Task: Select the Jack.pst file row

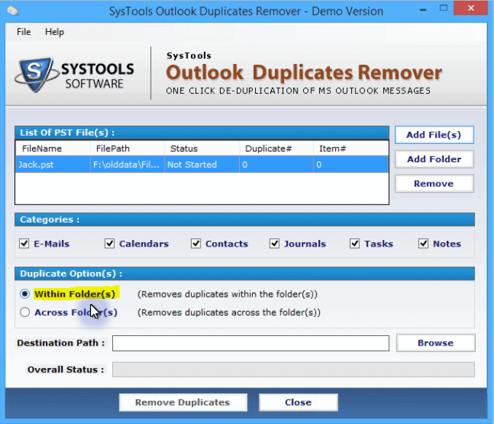Action: [202, 164]
